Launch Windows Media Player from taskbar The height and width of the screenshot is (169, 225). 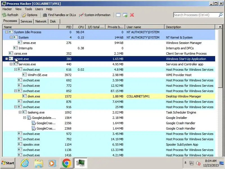[52, 163]
